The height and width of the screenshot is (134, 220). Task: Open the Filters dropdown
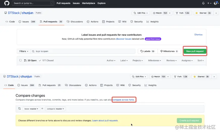pyautogui.click(x=24, y=51)
